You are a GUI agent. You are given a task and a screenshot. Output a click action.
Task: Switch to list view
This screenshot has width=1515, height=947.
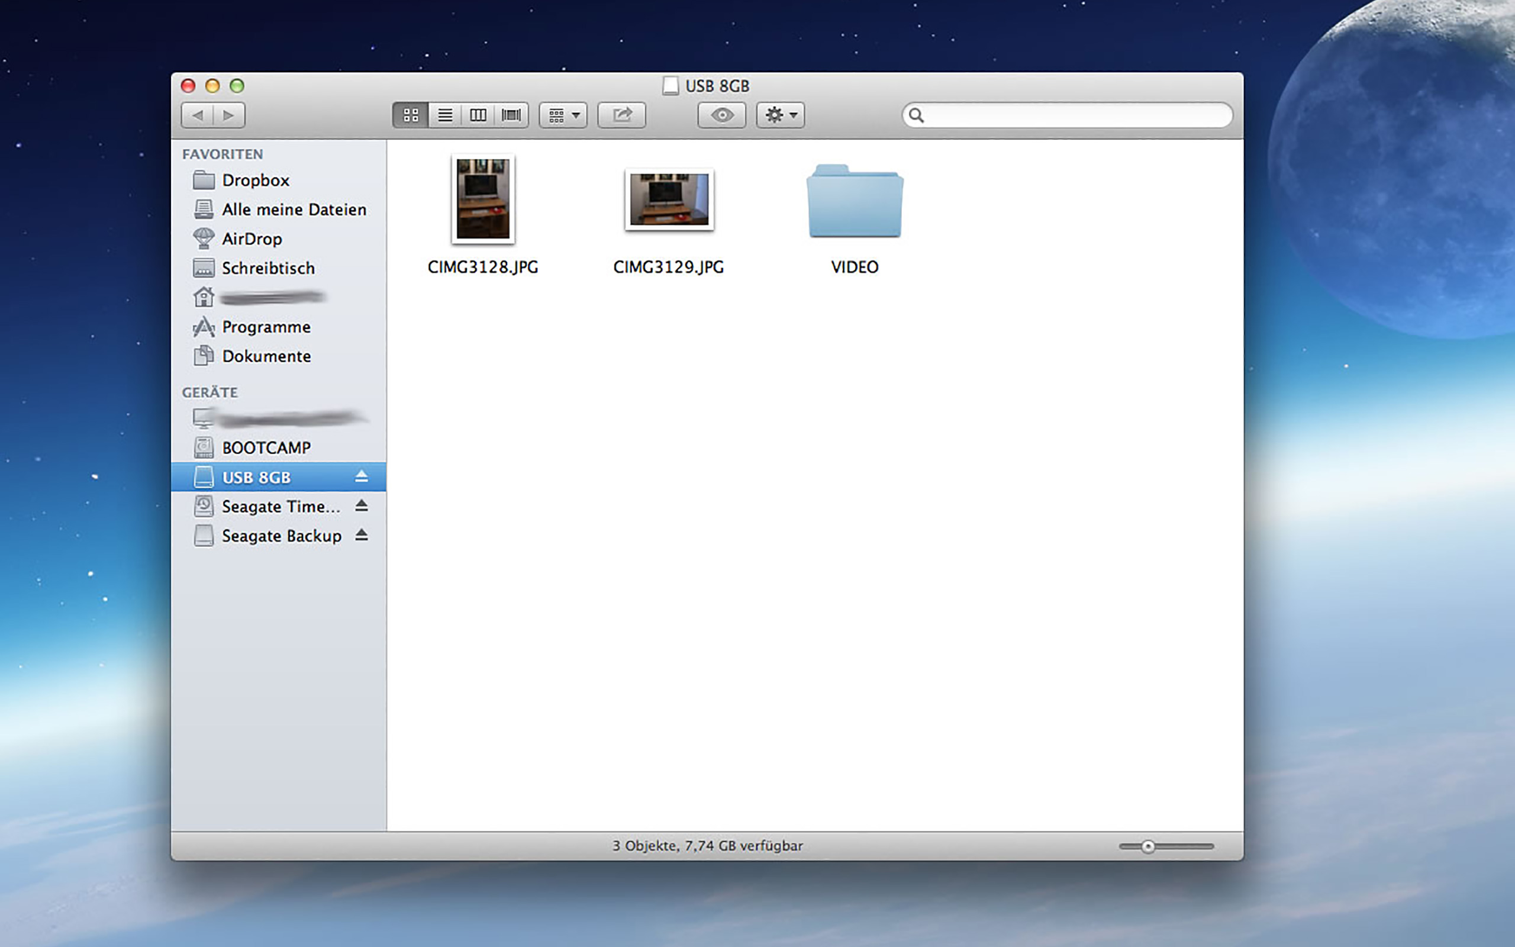click(445, 115)
